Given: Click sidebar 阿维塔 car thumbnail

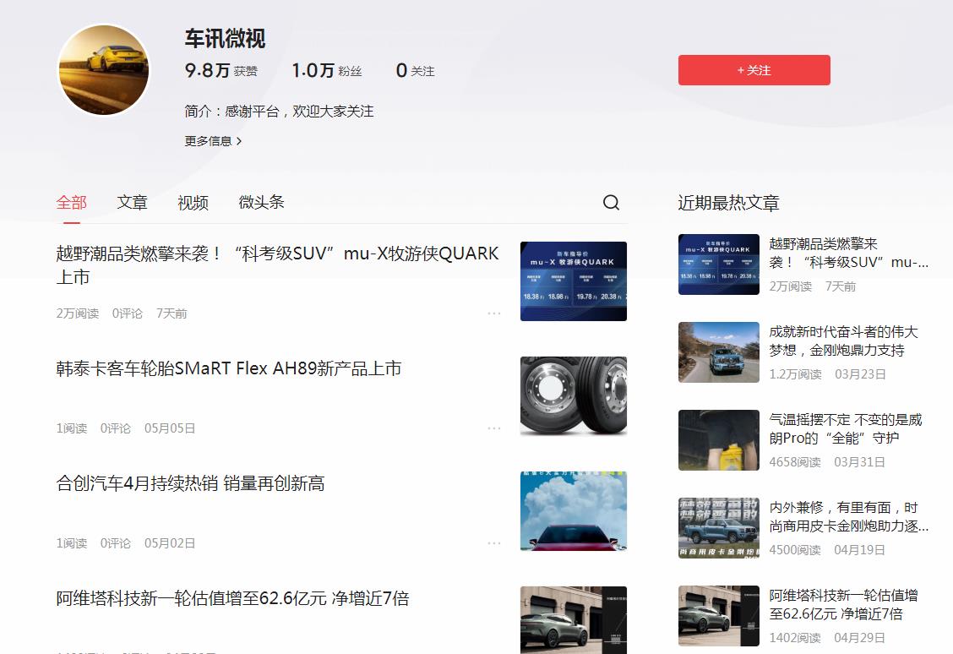Looking at the screenshot, I should (x=718, y=616).
